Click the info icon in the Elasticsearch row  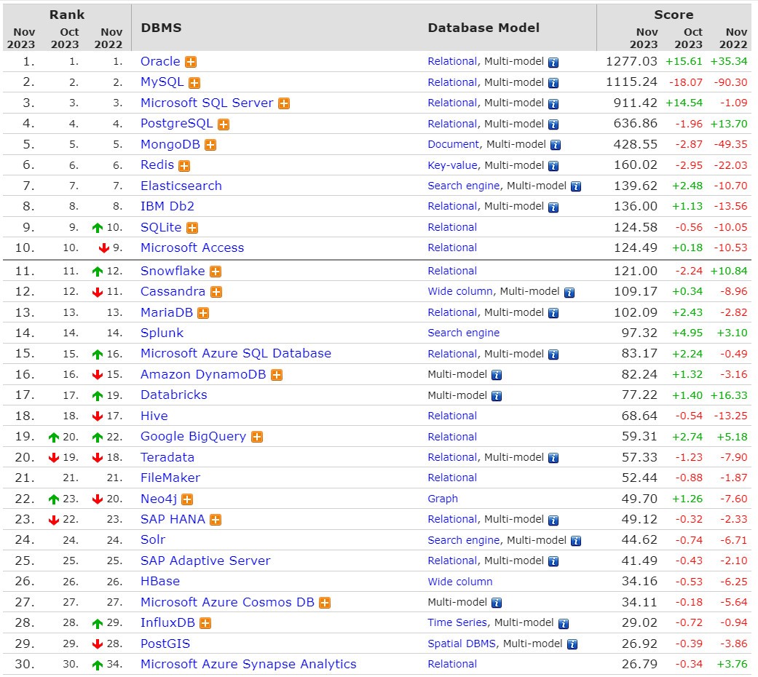[x=576, y=186]
